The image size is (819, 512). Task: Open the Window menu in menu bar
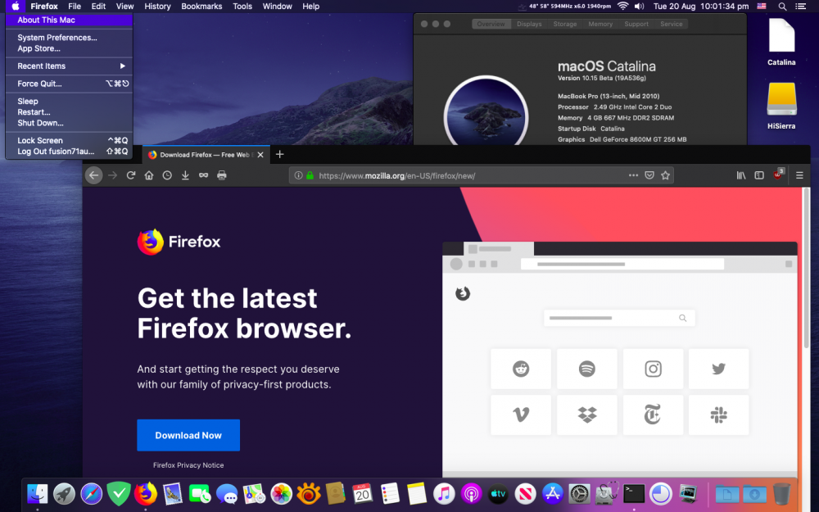[277, 7]
